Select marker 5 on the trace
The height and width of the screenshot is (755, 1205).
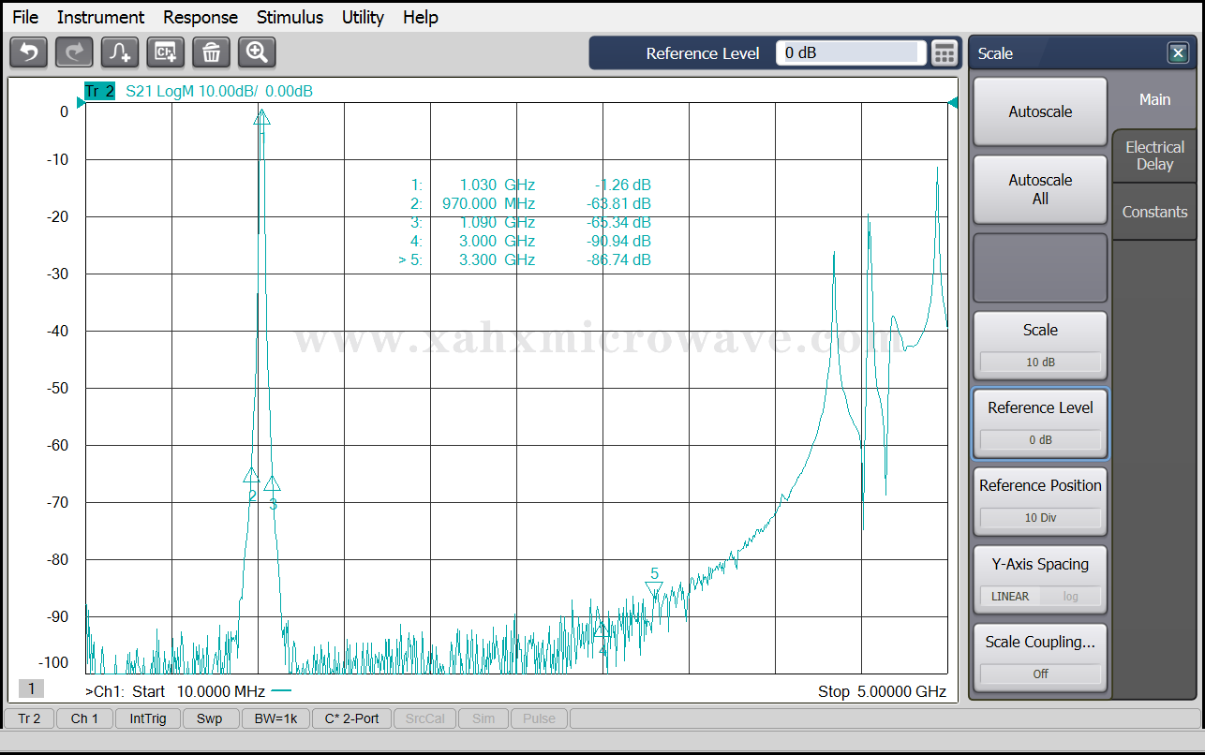[654, 590]
